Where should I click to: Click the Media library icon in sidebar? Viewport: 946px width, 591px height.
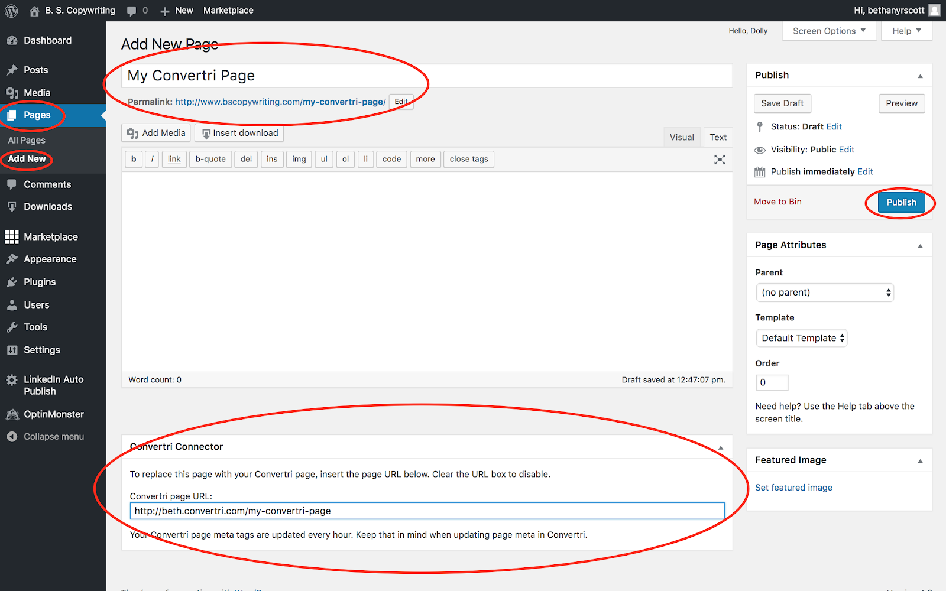(12, 93)
